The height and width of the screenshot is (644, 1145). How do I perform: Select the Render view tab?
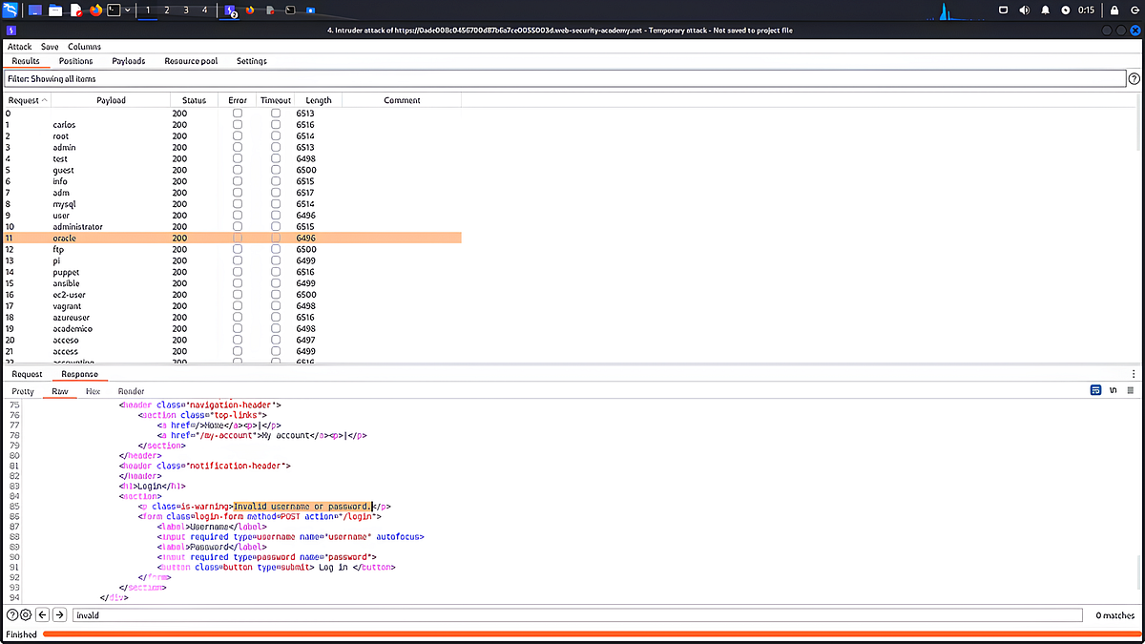click(131, 390)
